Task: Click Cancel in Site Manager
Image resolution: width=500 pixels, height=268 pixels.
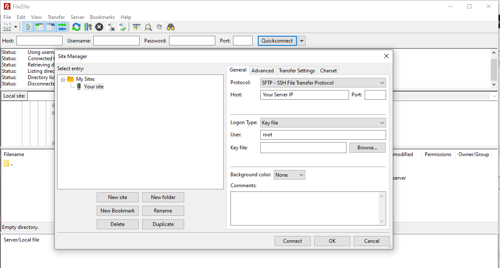Action: pyautogui.click(x=371, y=241)
